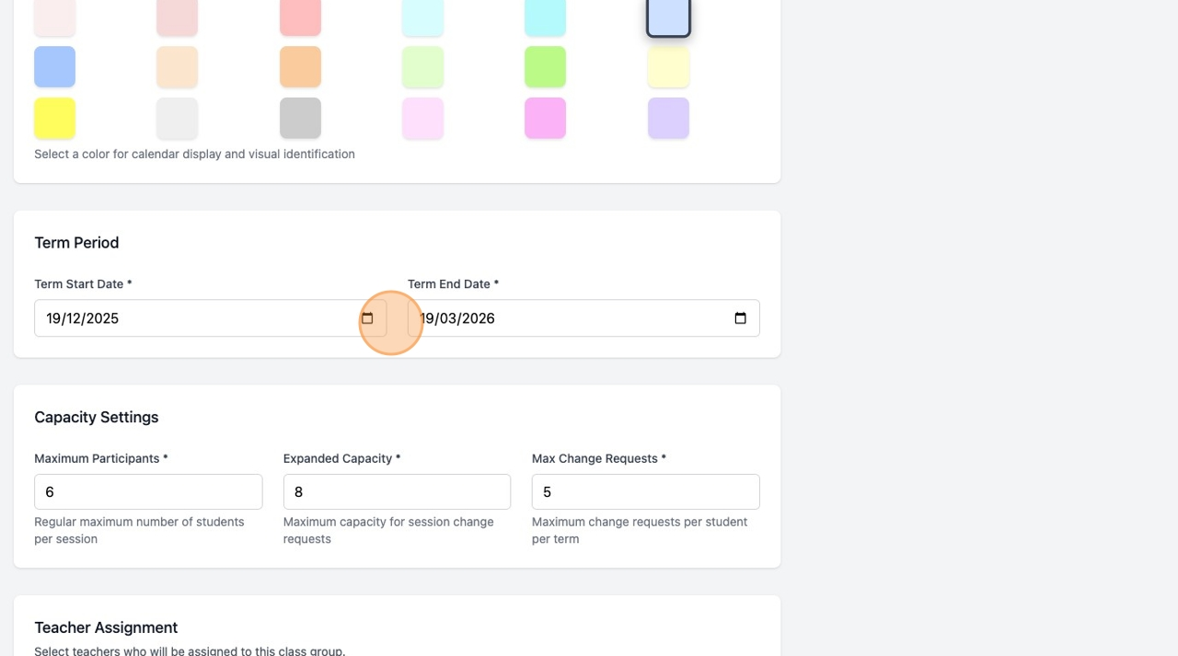This screenshot has height=656, width=1178.
Task: Pick the salmon pink color swatch
Action: point(300,17)
